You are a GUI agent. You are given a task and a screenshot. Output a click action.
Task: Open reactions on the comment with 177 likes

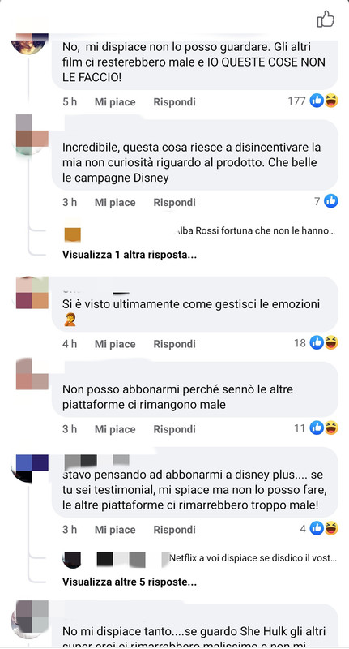(324, 101)
